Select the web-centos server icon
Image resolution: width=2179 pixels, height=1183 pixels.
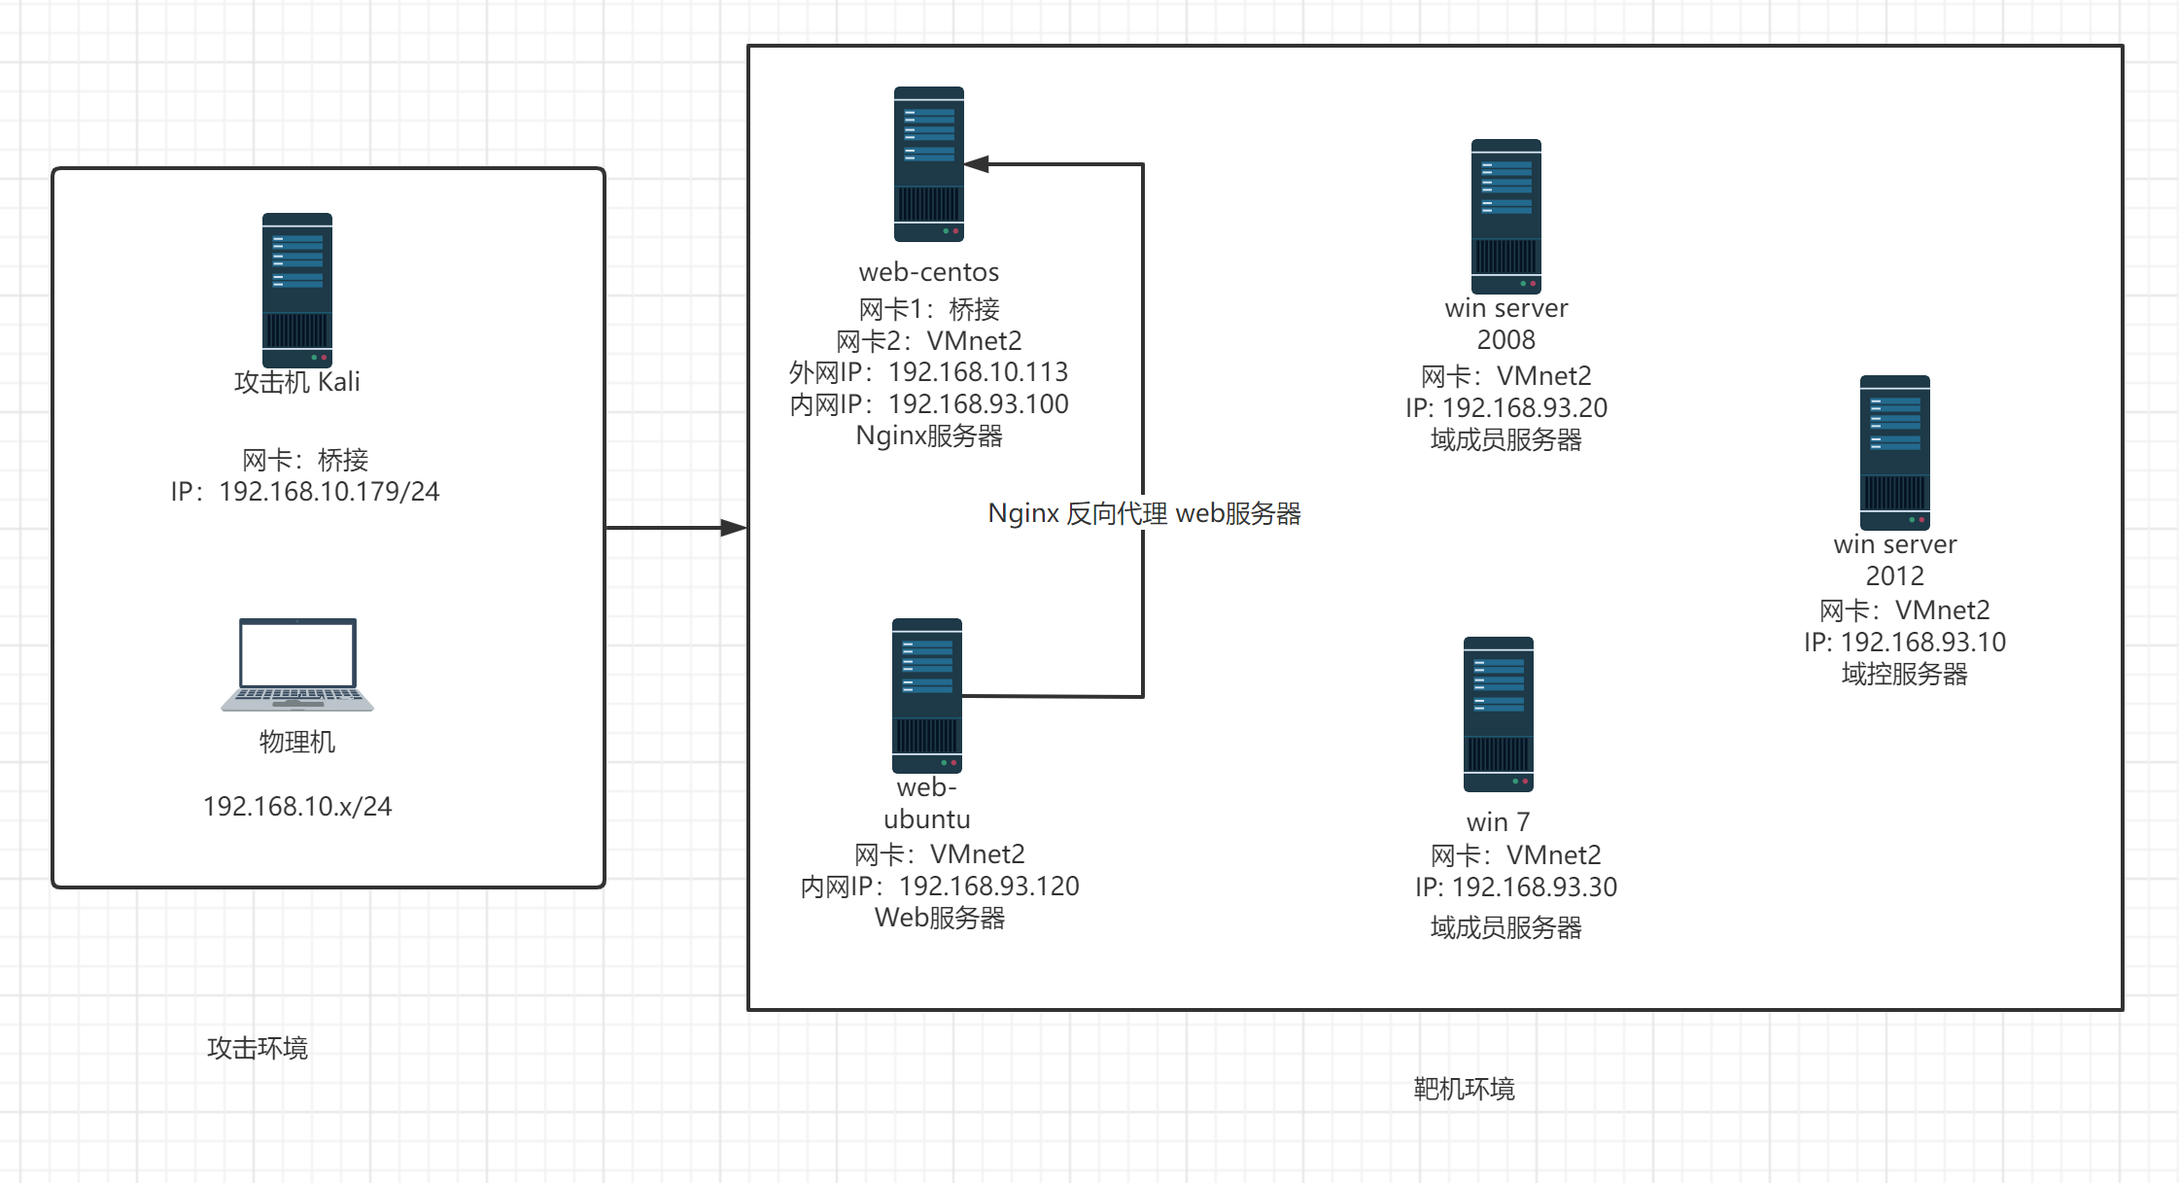click(928, 163)
